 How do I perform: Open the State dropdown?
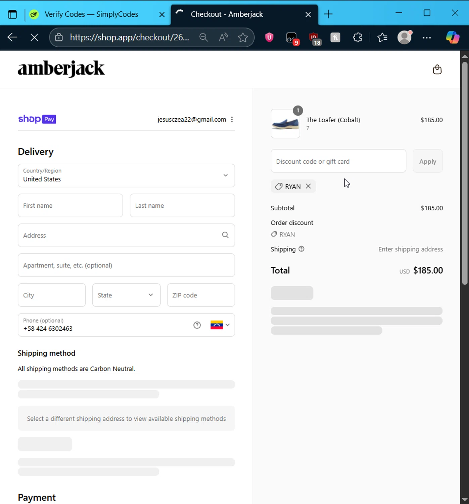tap(126, 295)
